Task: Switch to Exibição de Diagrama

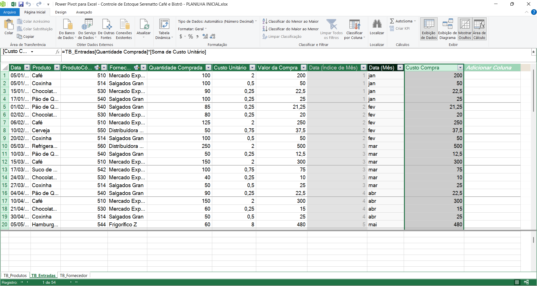Action: coord(447,29)
